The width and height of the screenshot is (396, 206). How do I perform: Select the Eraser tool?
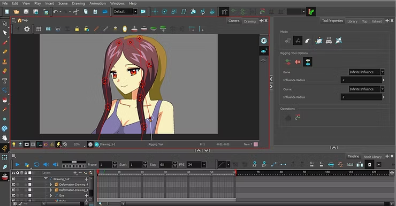[4, 71]
